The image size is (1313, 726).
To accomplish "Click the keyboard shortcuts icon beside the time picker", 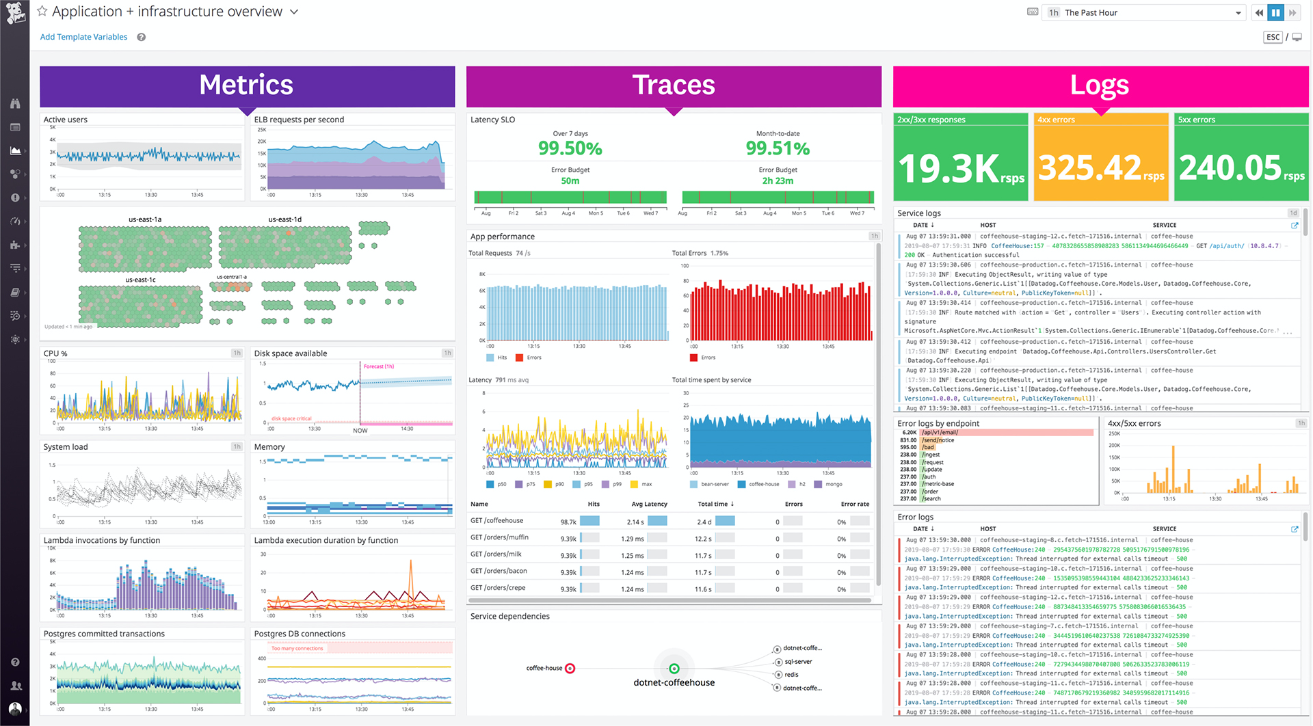I will [x=1033, y=12].
